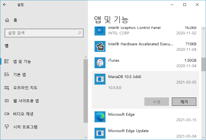This screenshot has width=206, height=140.
Task: Select the Microsoft Edge entry name
Action: click(x=121, y=115)
